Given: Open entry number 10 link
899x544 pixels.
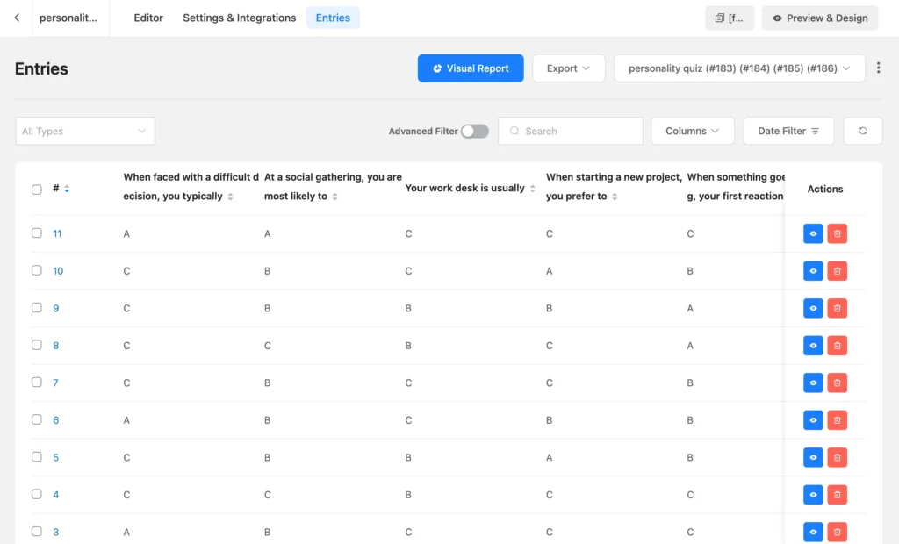Looking at the screenshot, I should (58, 270).
